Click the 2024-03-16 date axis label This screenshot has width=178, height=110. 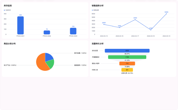(120, 36)
